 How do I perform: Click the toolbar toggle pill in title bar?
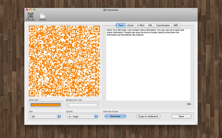tap(195, 10)
